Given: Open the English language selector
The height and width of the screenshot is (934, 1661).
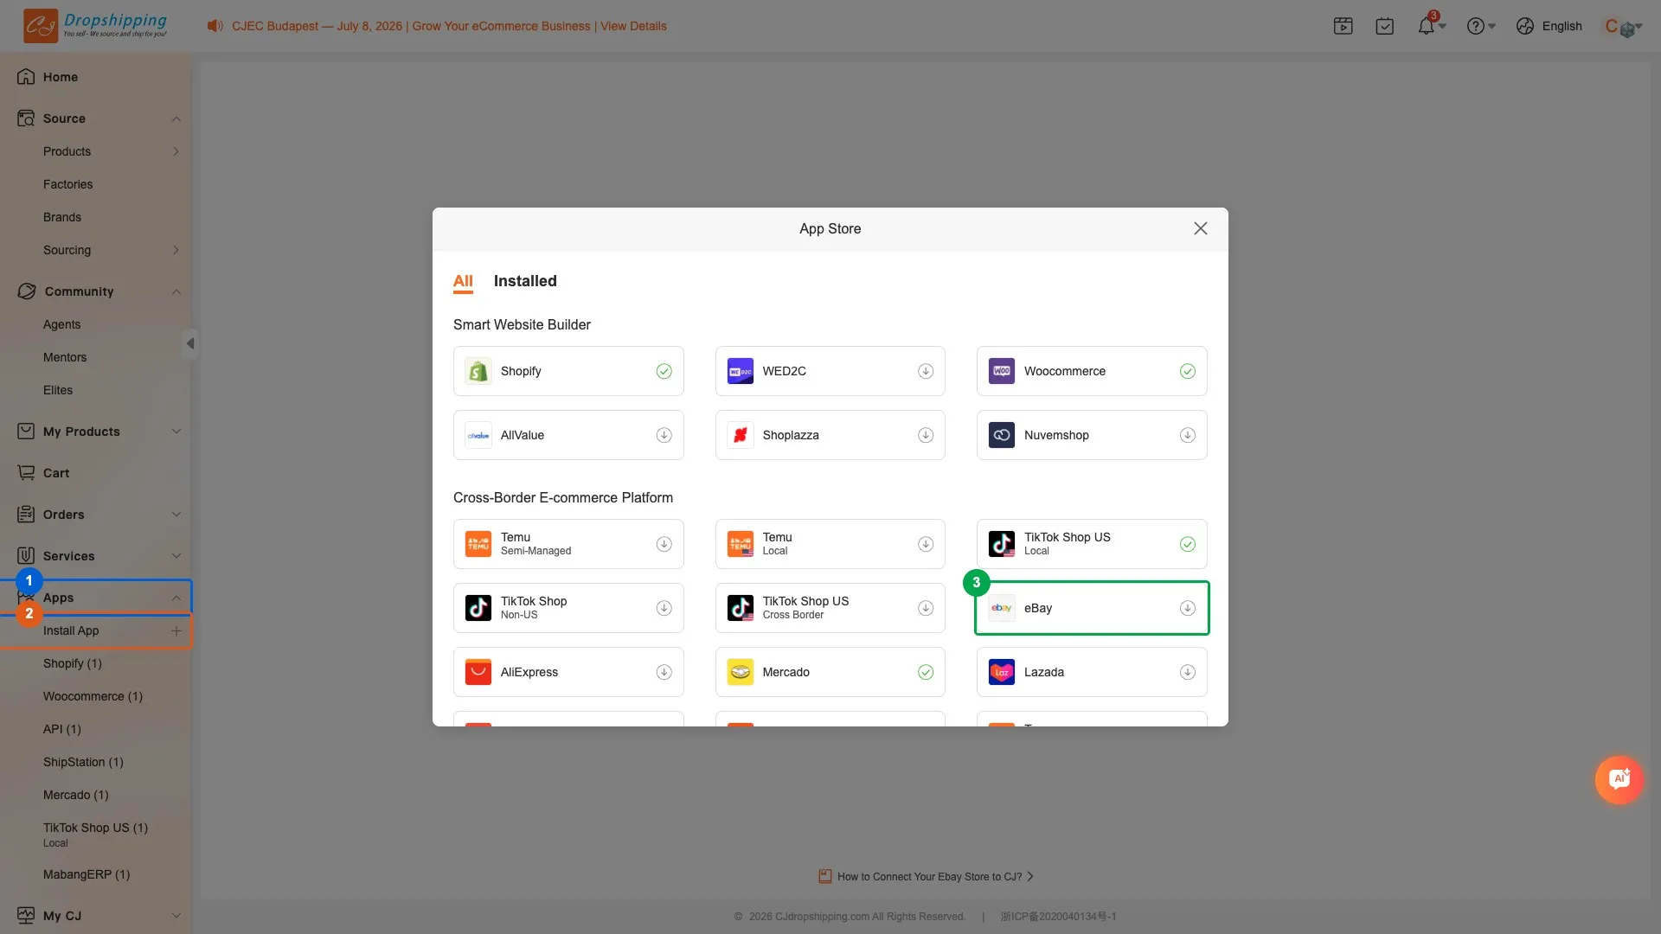Looking at the screenshot, I should coord(1549,26).
